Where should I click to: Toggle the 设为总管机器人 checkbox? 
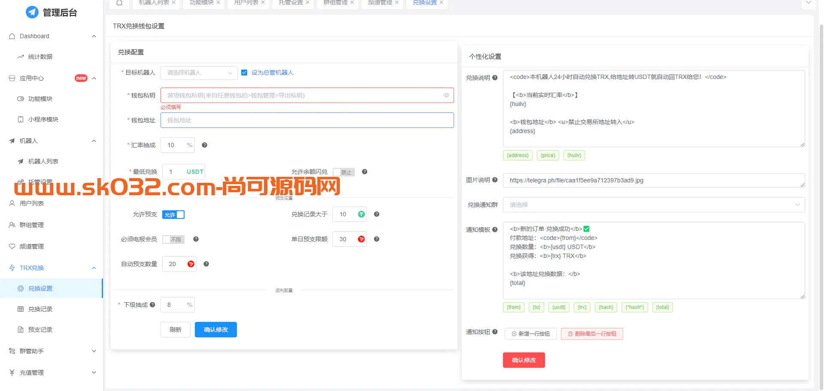(x=244, y=73)
